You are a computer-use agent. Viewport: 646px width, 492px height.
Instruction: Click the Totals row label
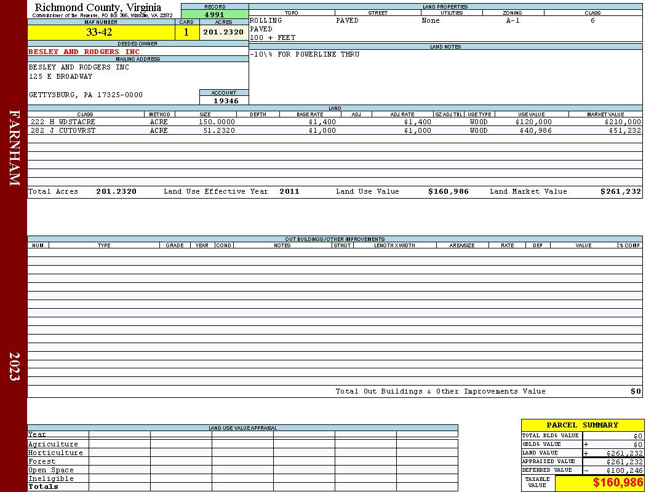(43, 486)
